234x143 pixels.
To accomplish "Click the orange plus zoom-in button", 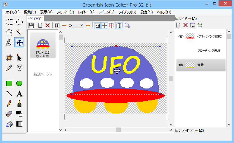I will pyautogui.click(x=88, y=25).
